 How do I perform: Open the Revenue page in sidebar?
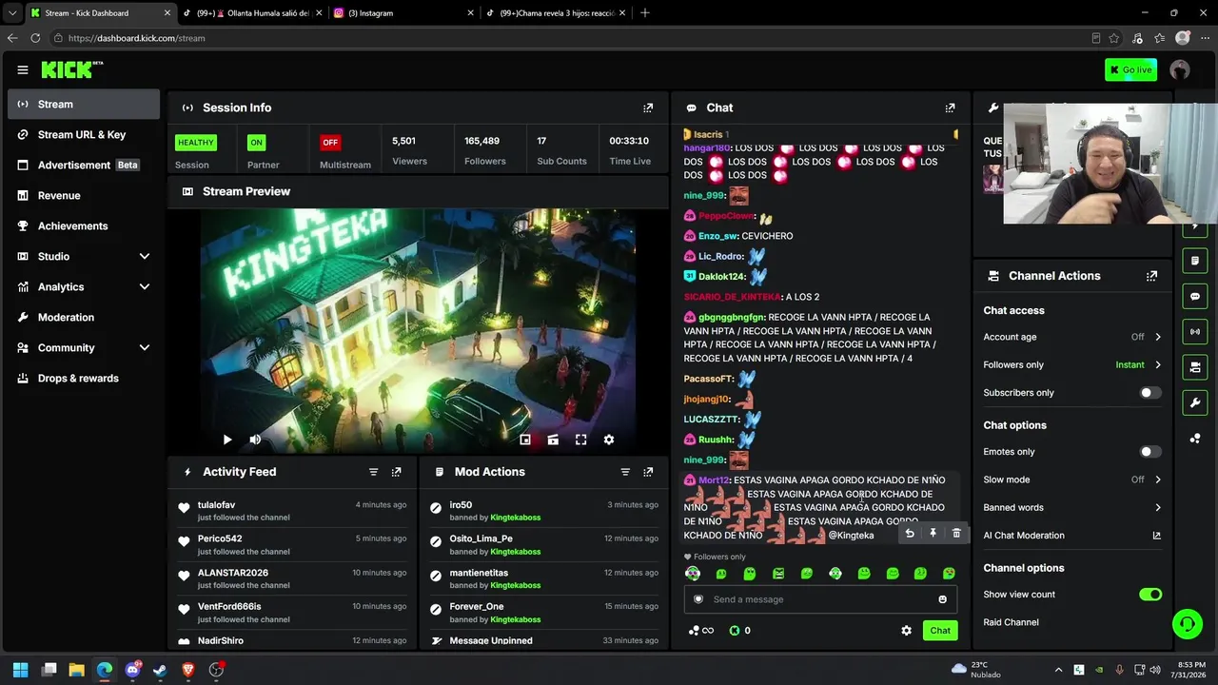tap(84, 195)
